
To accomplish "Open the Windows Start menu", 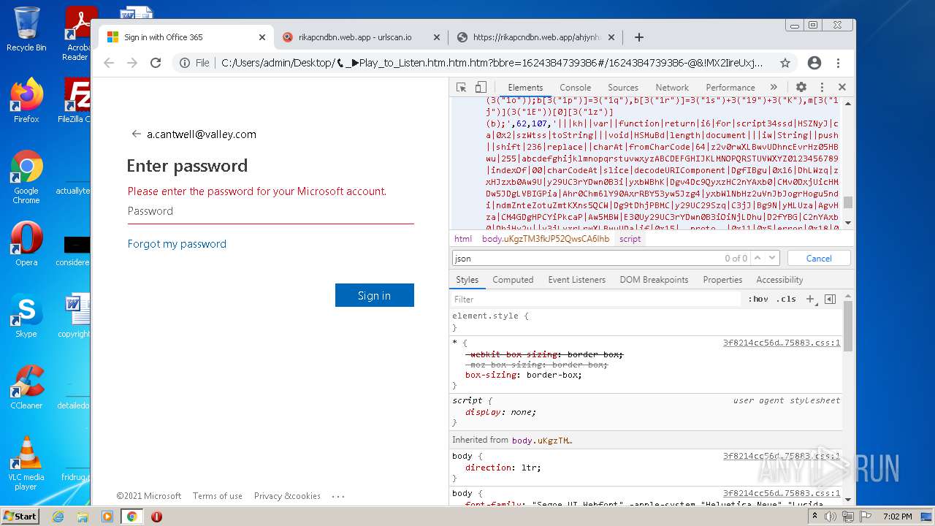I will pos(20,516).
